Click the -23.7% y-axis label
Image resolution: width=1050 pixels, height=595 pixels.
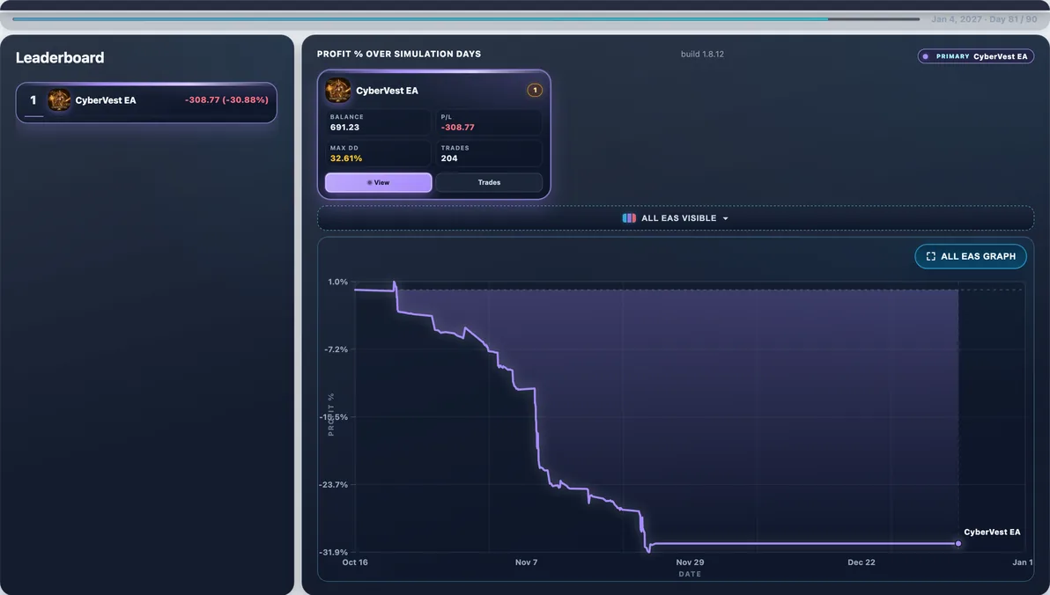point(334,485)
